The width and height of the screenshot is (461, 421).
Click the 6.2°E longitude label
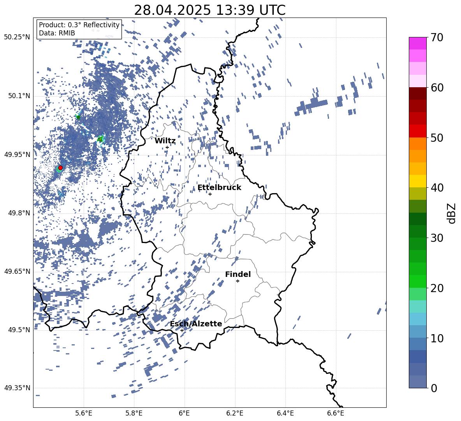click(235, 413)
